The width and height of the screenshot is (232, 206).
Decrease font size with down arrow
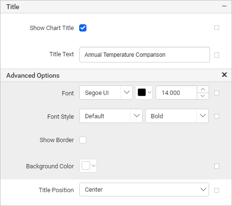coord(203,96)
